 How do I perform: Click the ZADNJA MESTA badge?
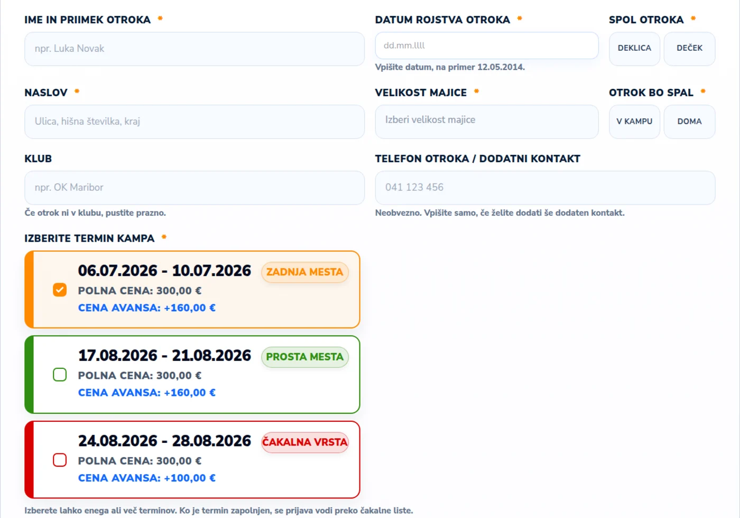[x=305, y=272]
